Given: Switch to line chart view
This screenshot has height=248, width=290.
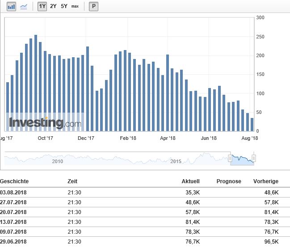Looking at the screenshot, I should coord(24,7).
